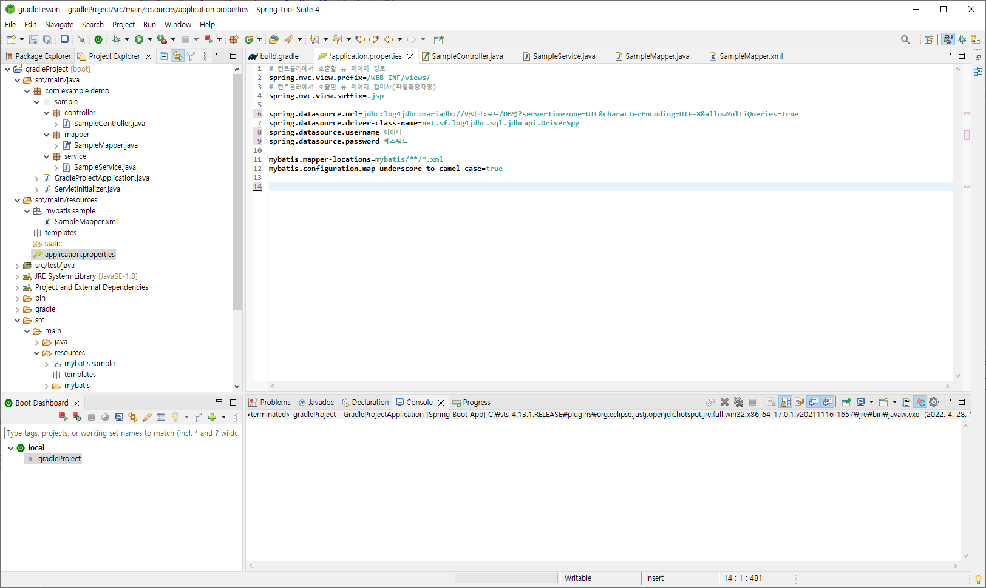Screen dimensions: 986x588
Task: Switch to the Package Explorer tab
Action: [x=38, y=56]
